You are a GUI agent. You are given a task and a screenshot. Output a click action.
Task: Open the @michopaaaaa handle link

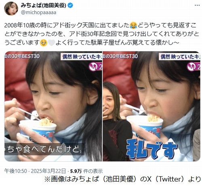click(39, 13)
